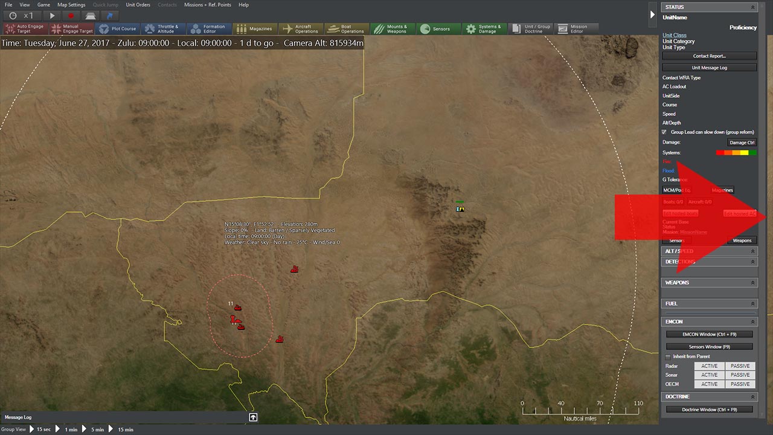
Task: Open the Unit Orders menu
Action: click(138, 5)
